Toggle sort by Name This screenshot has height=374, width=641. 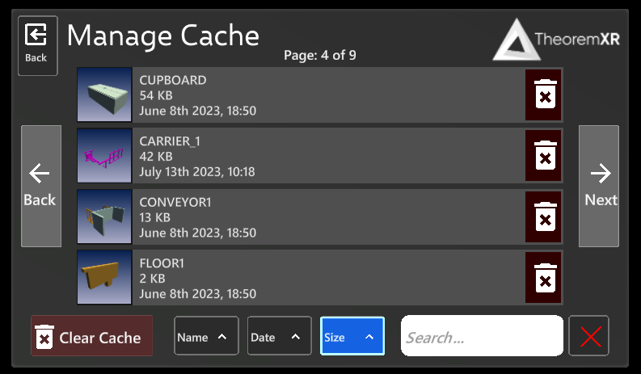click(x=206, y=336)
